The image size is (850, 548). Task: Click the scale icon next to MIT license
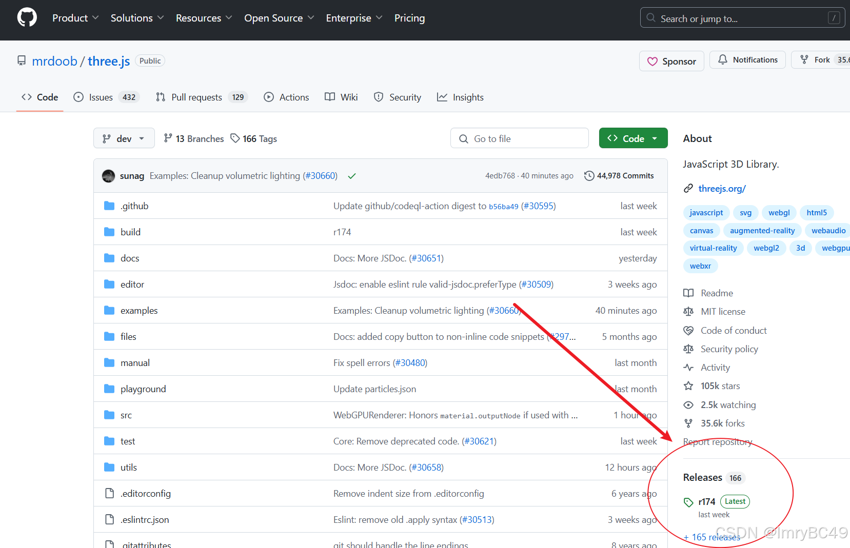pyautogui.click(x=688, y=312)
